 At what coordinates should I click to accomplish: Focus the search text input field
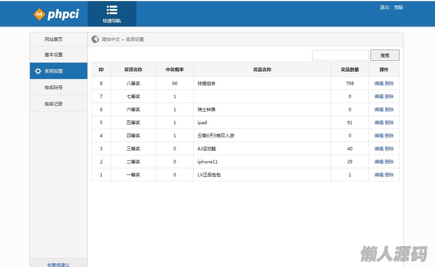tap(340, 55)
